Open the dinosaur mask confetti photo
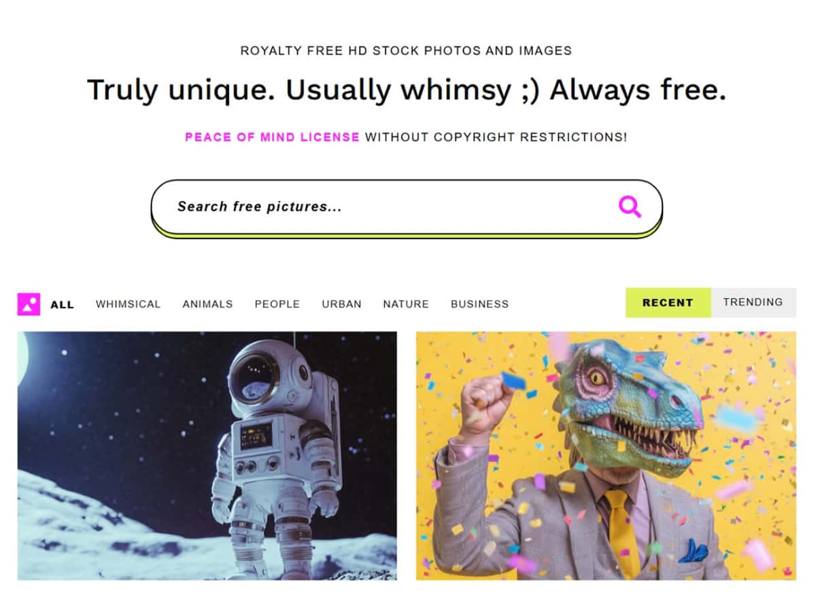Viewport: 816px width, 597px height. (x=606, y=456)
